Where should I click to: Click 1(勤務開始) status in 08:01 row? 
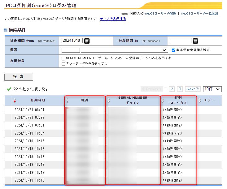(x=172, y=110)
